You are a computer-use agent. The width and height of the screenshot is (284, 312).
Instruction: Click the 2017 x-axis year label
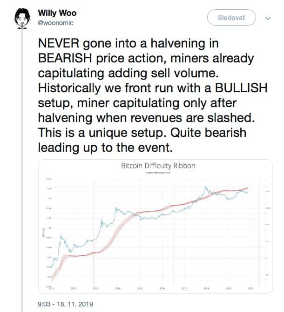tap(184, 289)
